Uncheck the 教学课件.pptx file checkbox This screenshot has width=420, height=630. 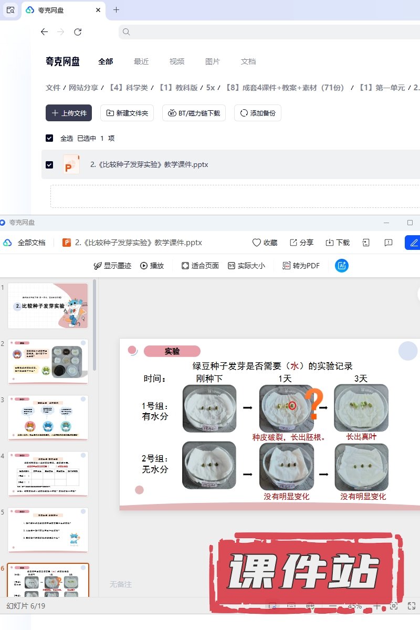(x=49, y=164)
